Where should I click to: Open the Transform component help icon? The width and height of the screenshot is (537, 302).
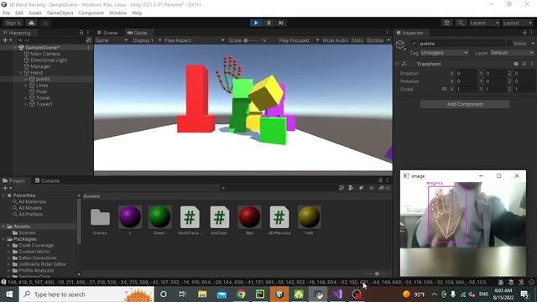(516, 64)
